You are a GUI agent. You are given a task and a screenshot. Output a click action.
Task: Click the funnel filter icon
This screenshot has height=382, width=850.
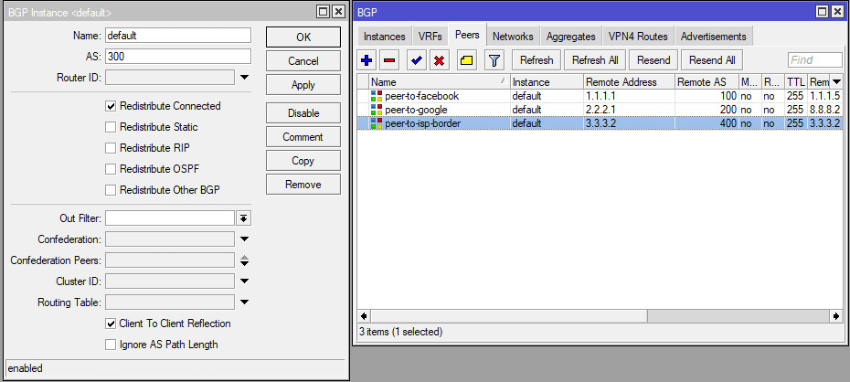tap(494, 60)
